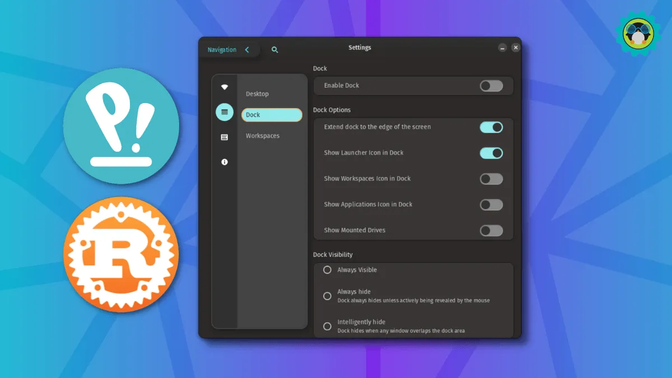Collapse navigation with the back chevron
Image resolution: width=672 pixels, height=378 pixels.
(247, 49)
